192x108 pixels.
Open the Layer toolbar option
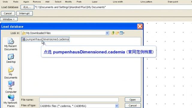point(95,2)
